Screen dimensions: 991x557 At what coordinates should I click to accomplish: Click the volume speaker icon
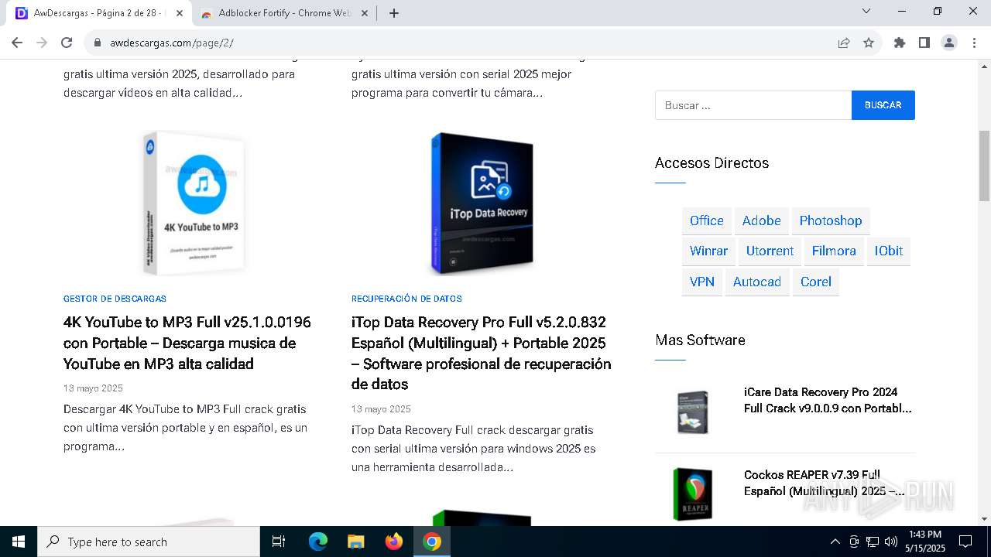click(x=891, y=542)
